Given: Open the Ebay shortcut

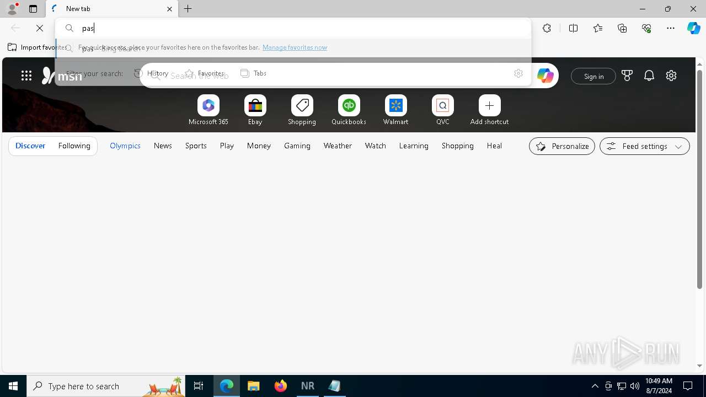Looking at the screenshot, I should pos(255,110).
